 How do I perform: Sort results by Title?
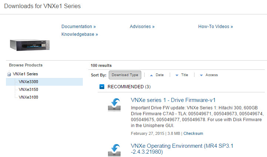tap(185, 75)
